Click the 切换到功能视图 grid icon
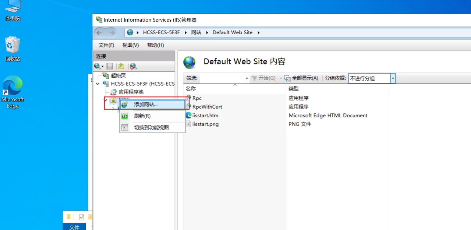 125,127
